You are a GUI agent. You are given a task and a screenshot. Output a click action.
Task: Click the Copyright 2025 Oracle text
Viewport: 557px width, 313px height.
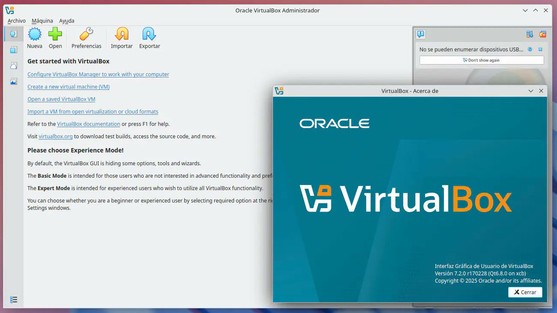tap(488, 281)
